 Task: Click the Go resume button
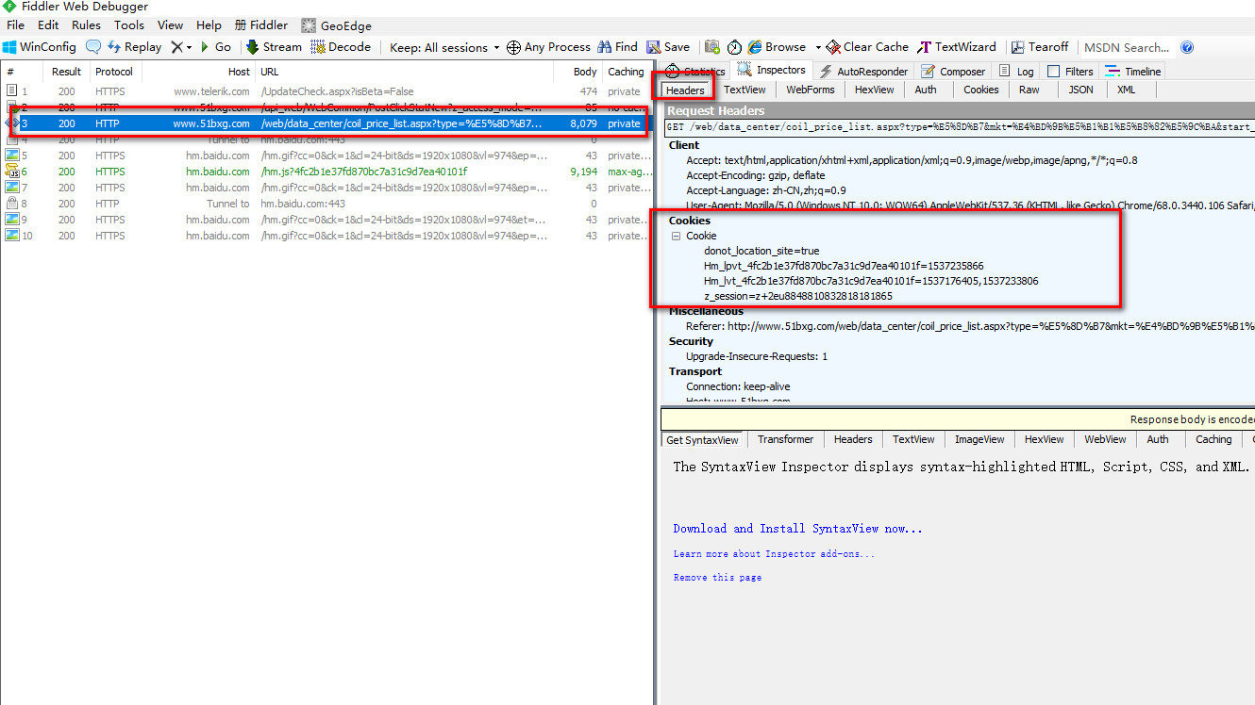click(x=215, y=47)
